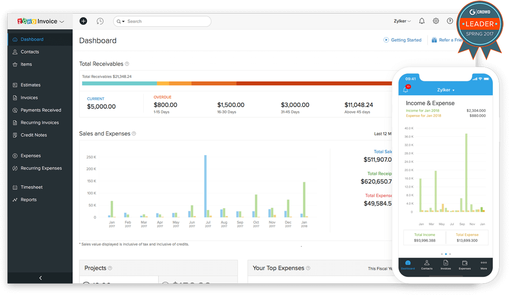
Task: Click the $800.00 overdue 1-15 days amount
Action: click(165, 105)
